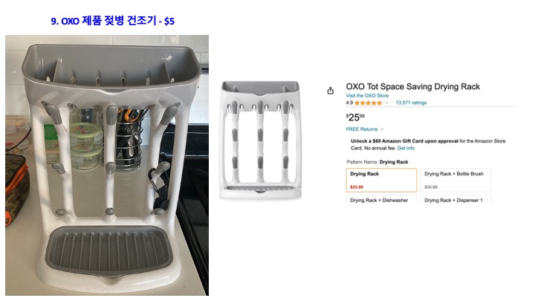Click the share icon beside product title

coord(330,91)
